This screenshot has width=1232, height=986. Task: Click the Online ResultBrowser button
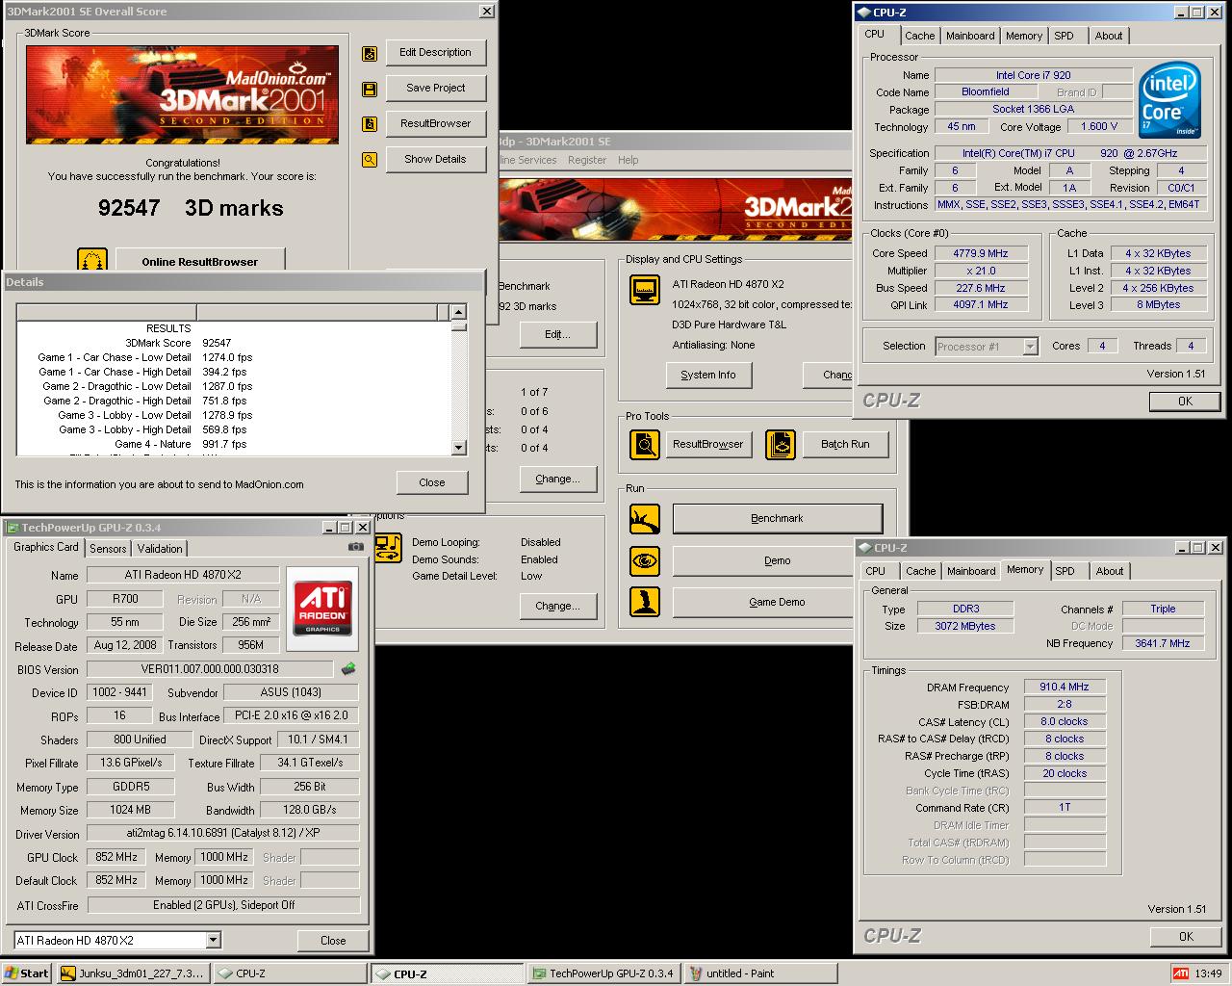point(200,261)
